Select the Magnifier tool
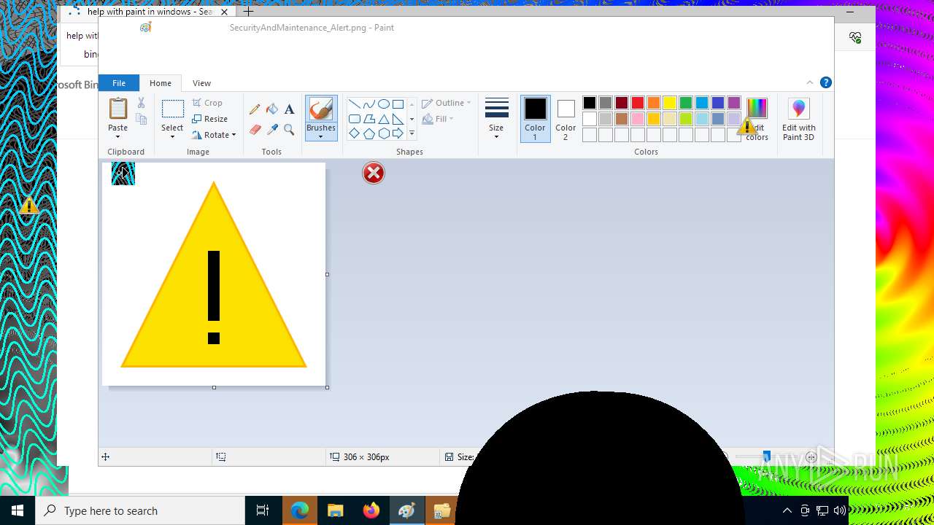Image resolution: width=934 pixels, height=525 pixels. [290, 130]
